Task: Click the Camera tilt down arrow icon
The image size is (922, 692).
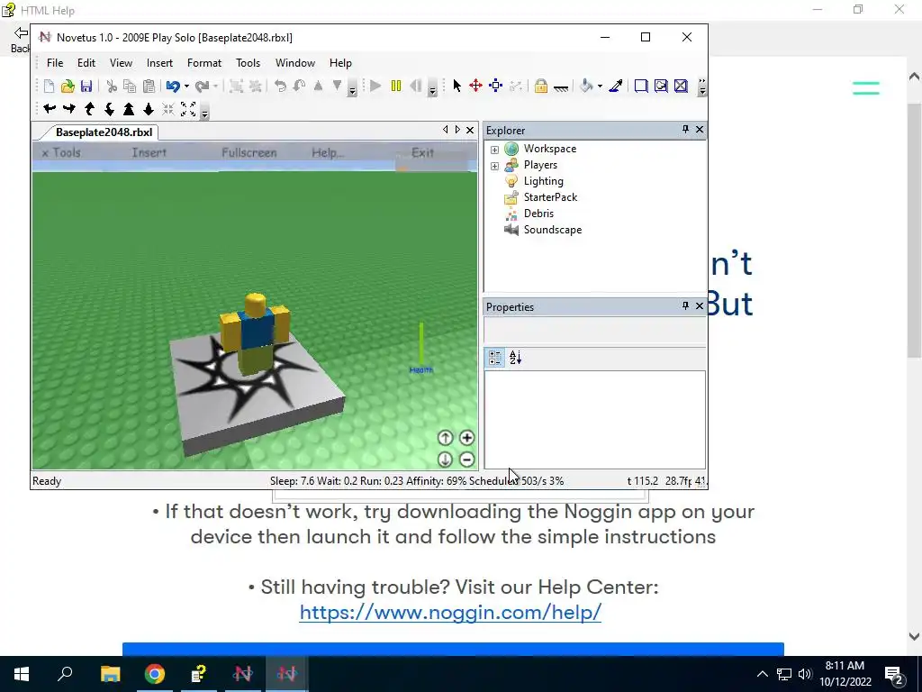Action: tap(109, 109)
